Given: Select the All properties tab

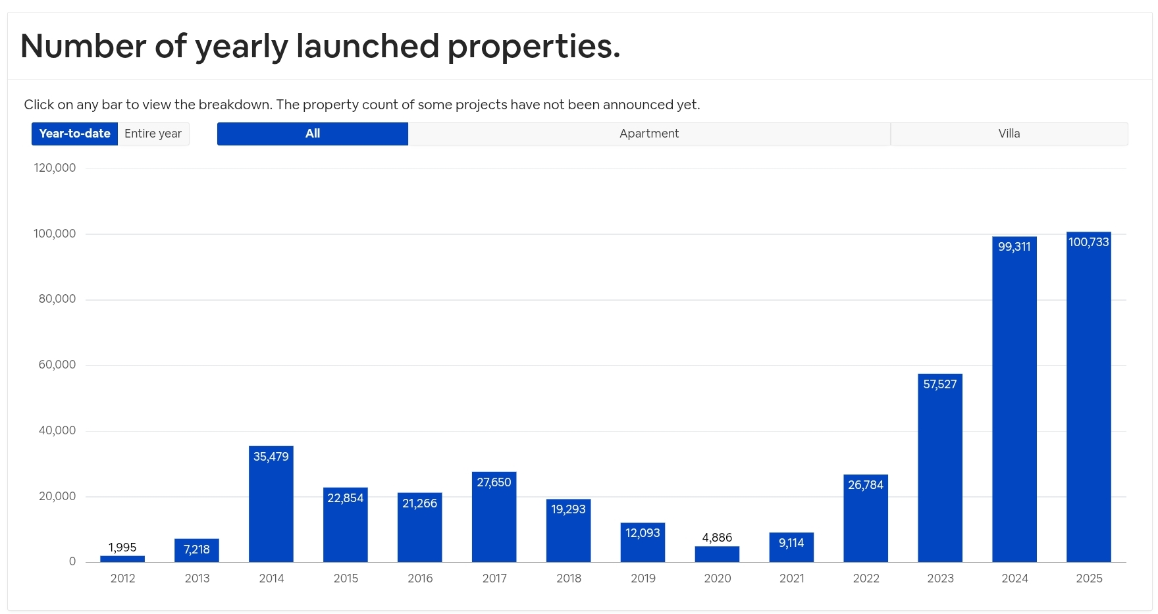Looking at the screenshot, I should point(312,134).
